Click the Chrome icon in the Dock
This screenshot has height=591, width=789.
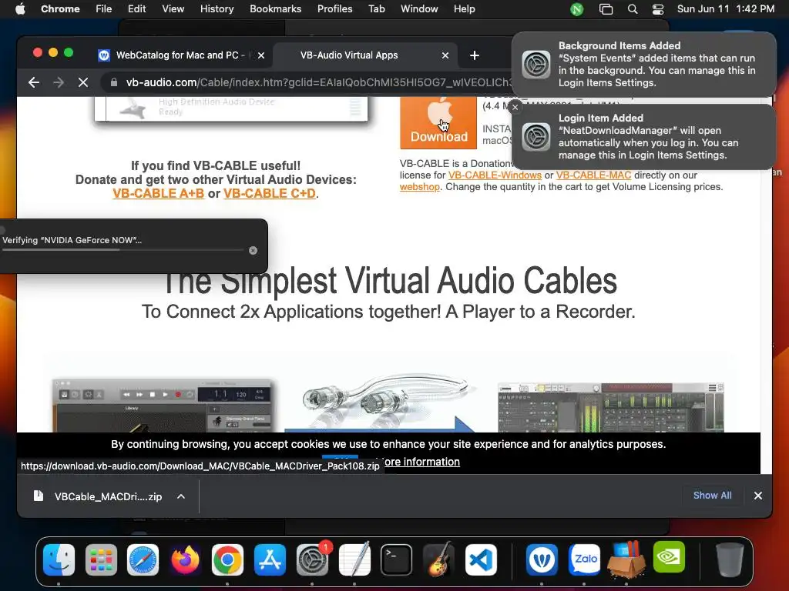227,559
